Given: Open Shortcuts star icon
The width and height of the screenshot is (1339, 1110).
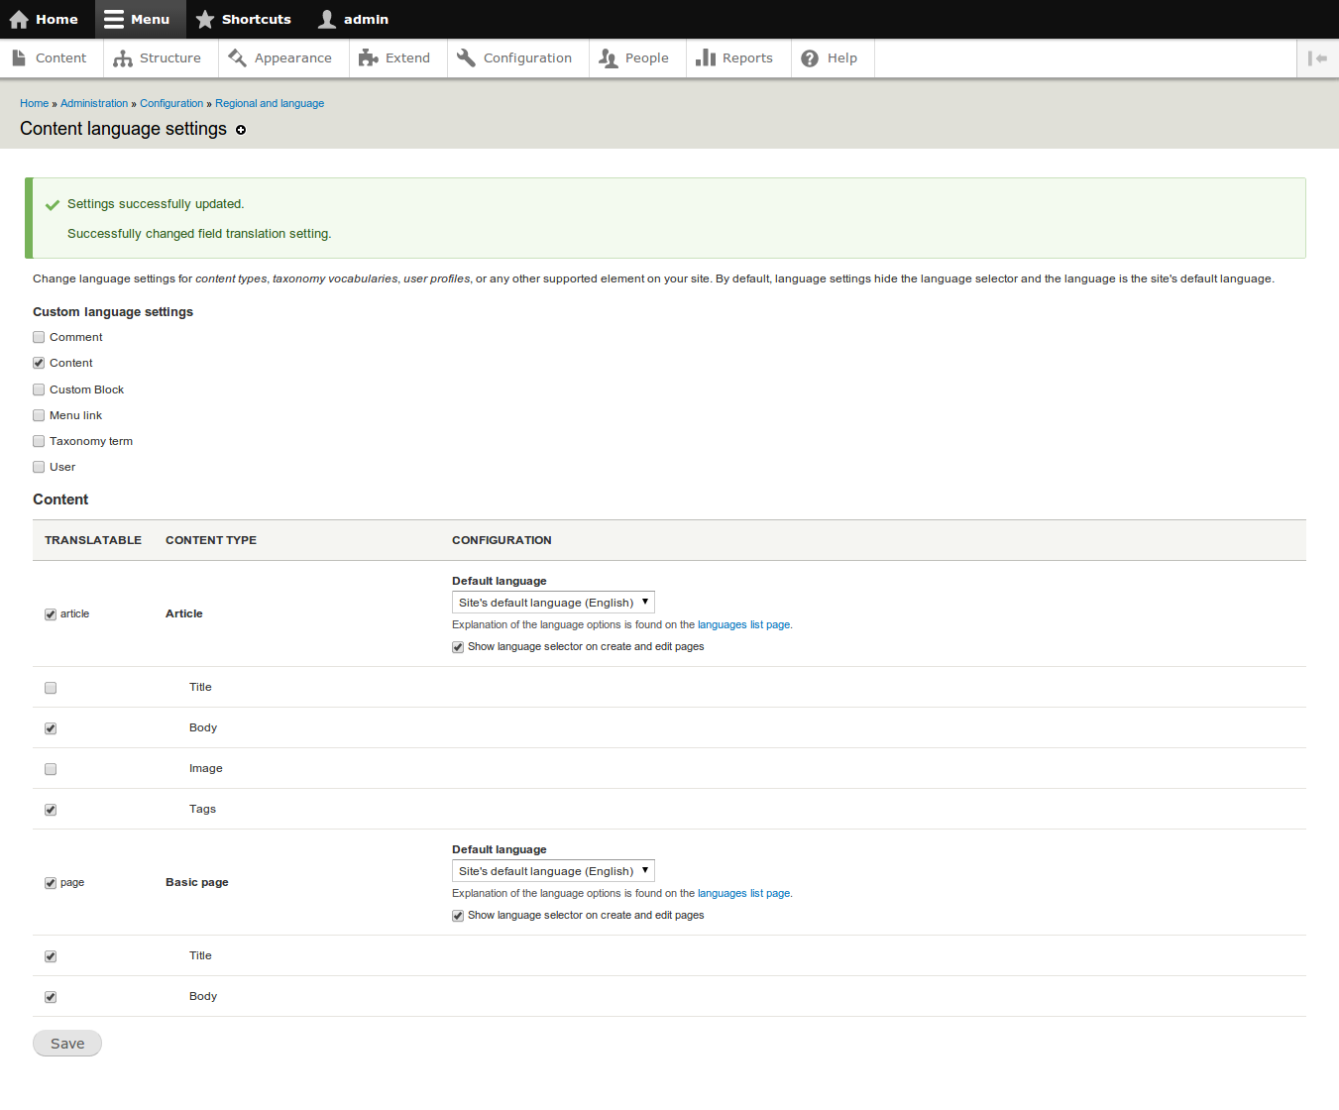Looking at the screenshot, I should 205,20.
